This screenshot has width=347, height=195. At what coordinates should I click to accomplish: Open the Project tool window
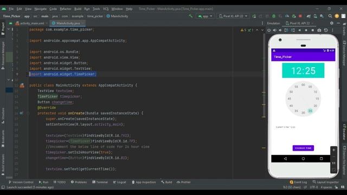3,29
